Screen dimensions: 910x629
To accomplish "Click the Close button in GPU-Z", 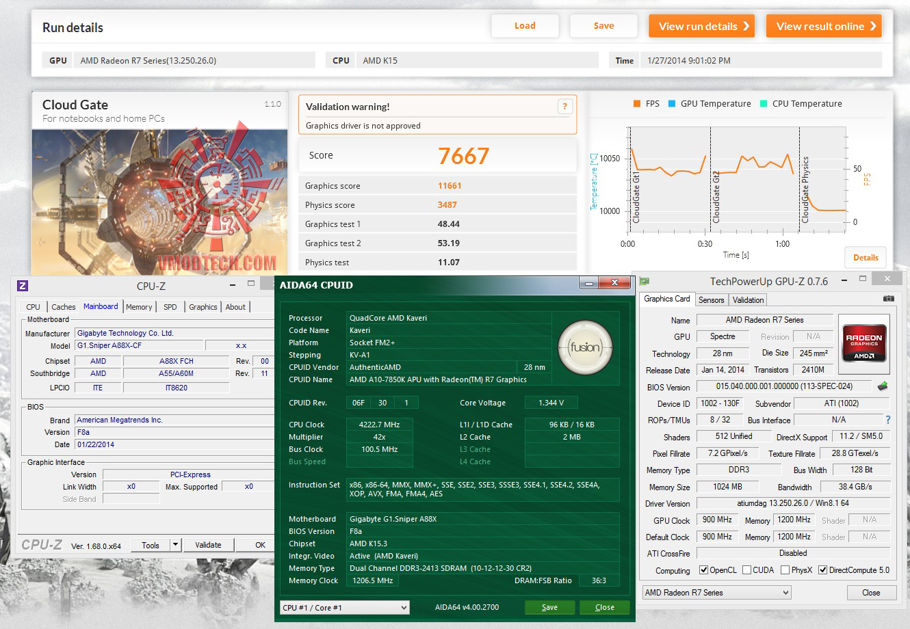I will click(x=871, y=593).
